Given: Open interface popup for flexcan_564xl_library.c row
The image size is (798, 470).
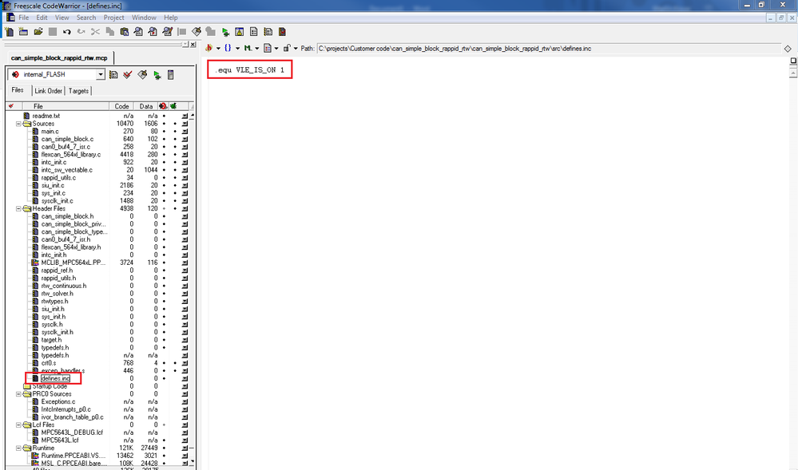Looking at the screenshot, I should (185, 155).
